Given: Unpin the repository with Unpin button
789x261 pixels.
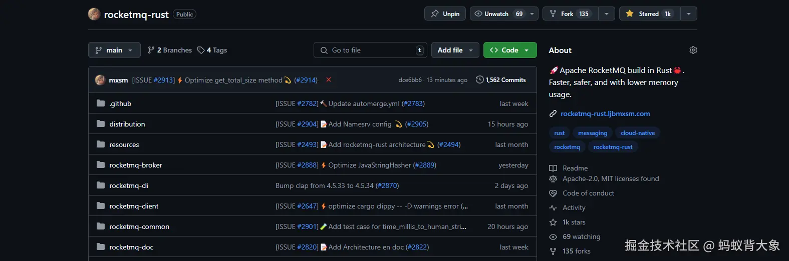Looking at the screenshot, I should (445, 13).
